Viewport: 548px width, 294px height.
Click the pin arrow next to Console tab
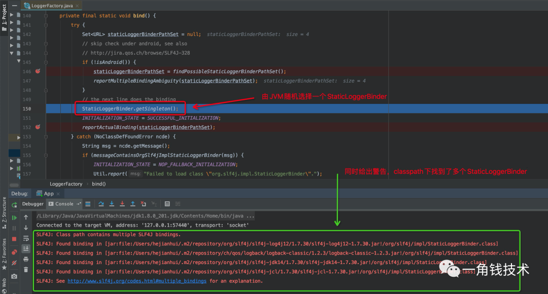coord(79,204)
